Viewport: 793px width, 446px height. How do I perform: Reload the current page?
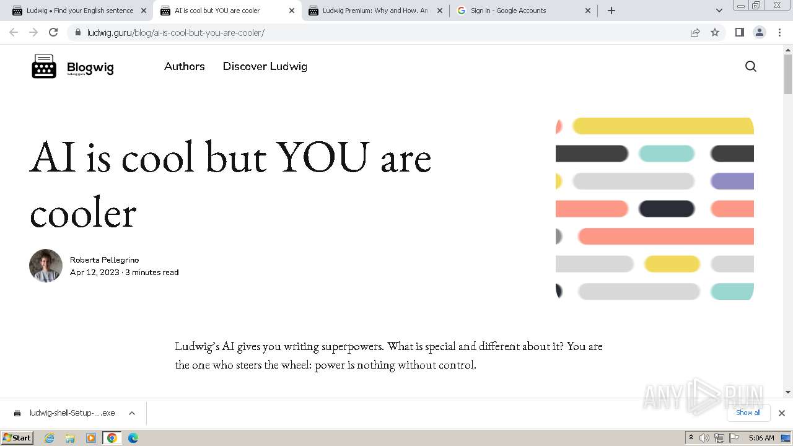[x=53, y=32]
